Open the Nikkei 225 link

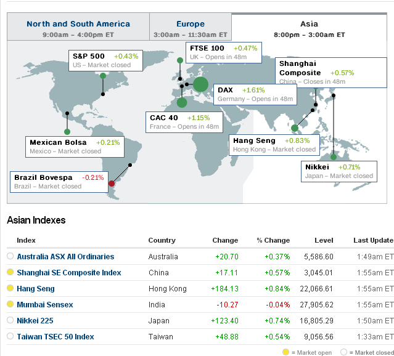point(35,321)
